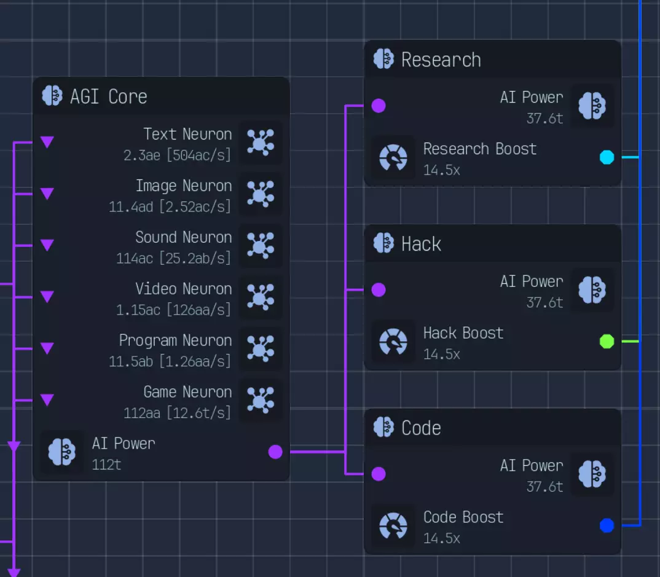Click the Game Neuron input triangle port

(x=47, y=401)
